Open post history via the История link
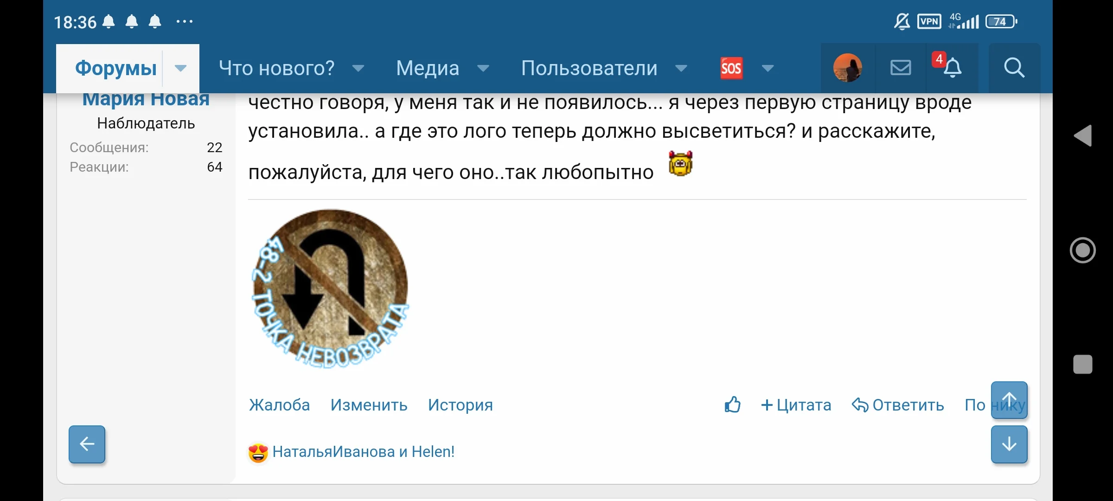The width and height of the screenshot is (1113, 501). click(x=461, y=405)
